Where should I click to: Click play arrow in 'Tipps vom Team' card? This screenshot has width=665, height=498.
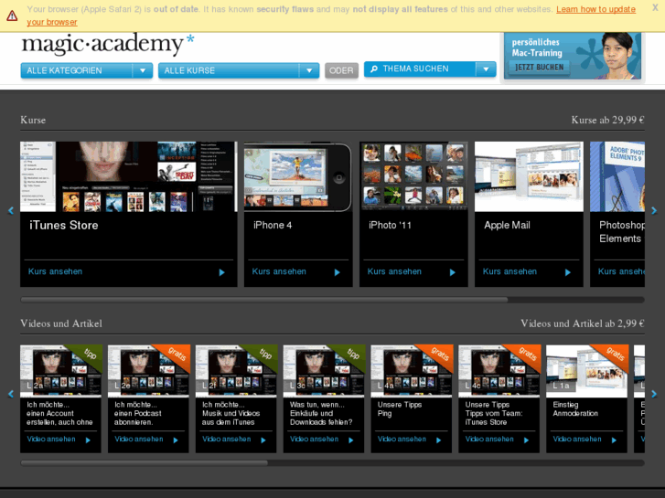pyautogui.click(x=526, y=440)
